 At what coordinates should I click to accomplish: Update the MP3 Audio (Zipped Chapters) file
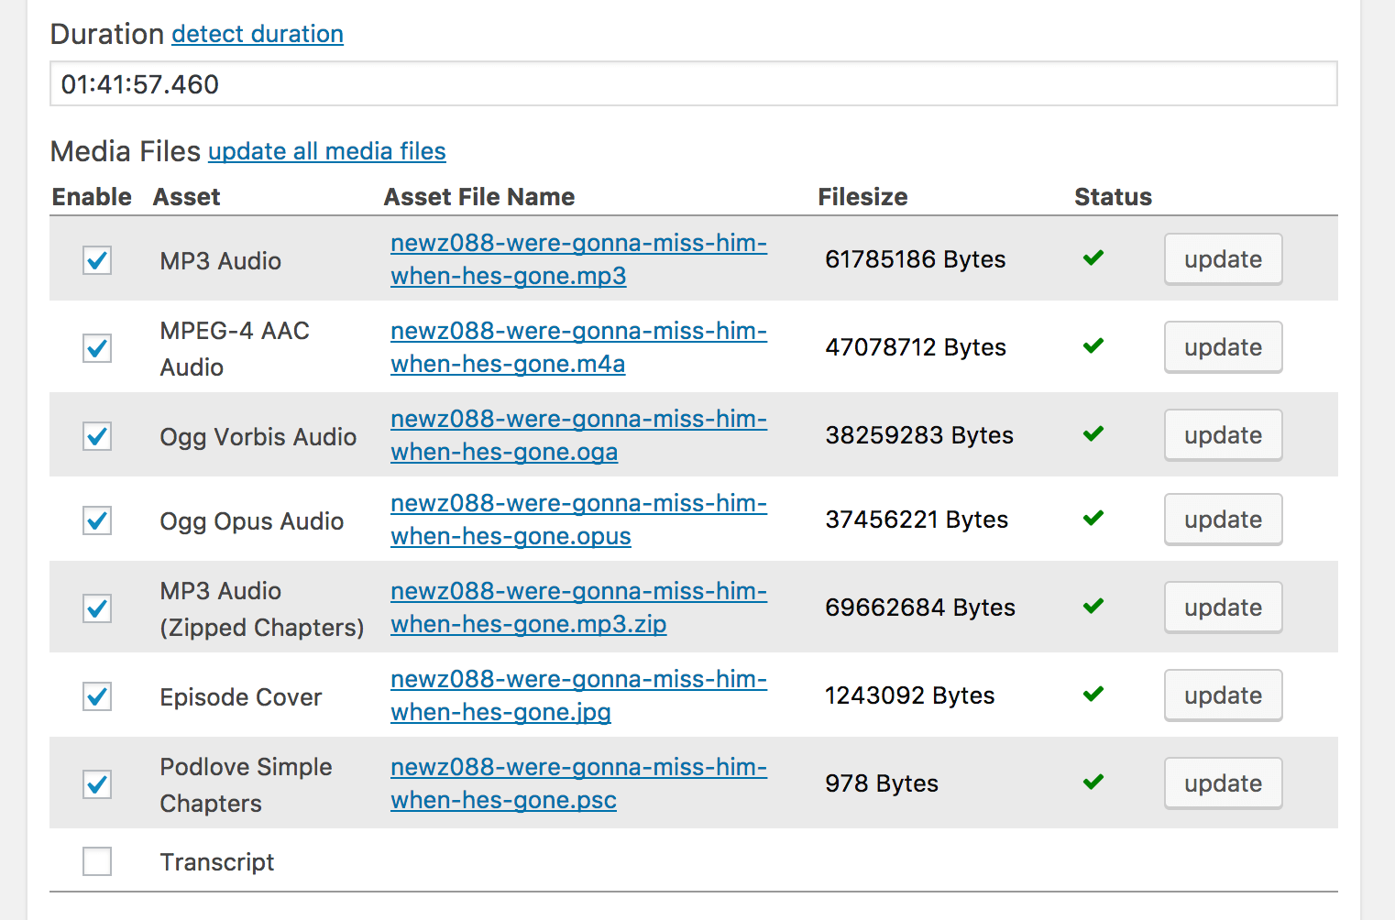(1223, 608)
